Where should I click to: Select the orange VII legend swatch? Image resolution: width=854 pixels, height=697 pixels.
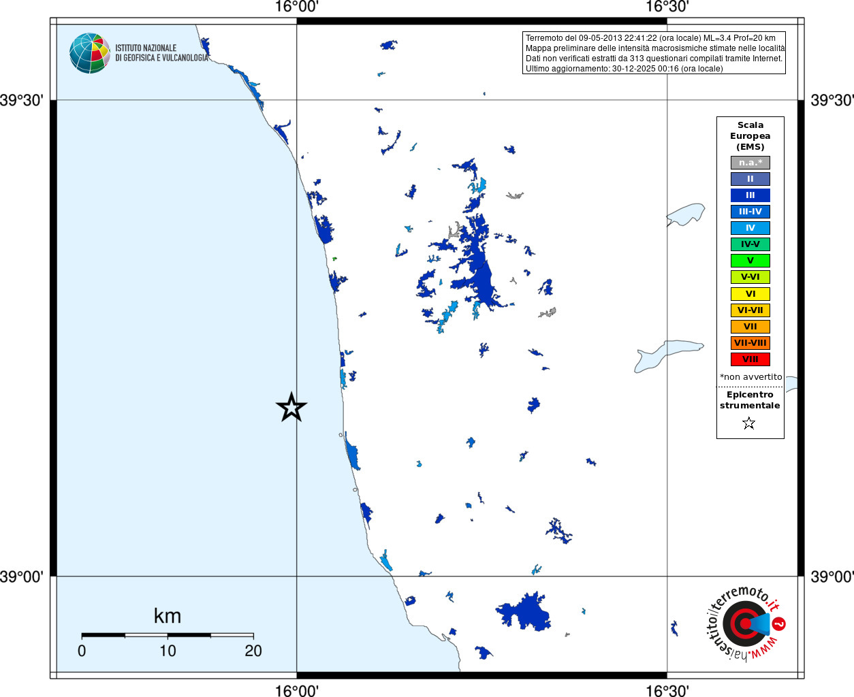pyautogui.click(x=750, y=327)
